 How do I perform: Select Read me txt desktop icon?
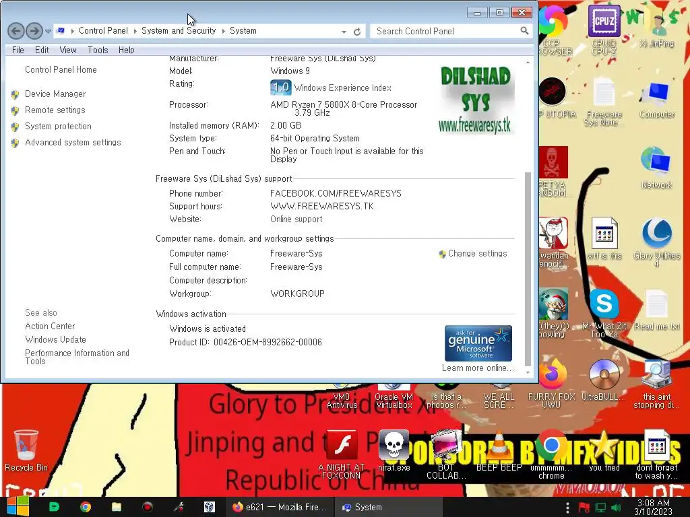tap(657, 310)
